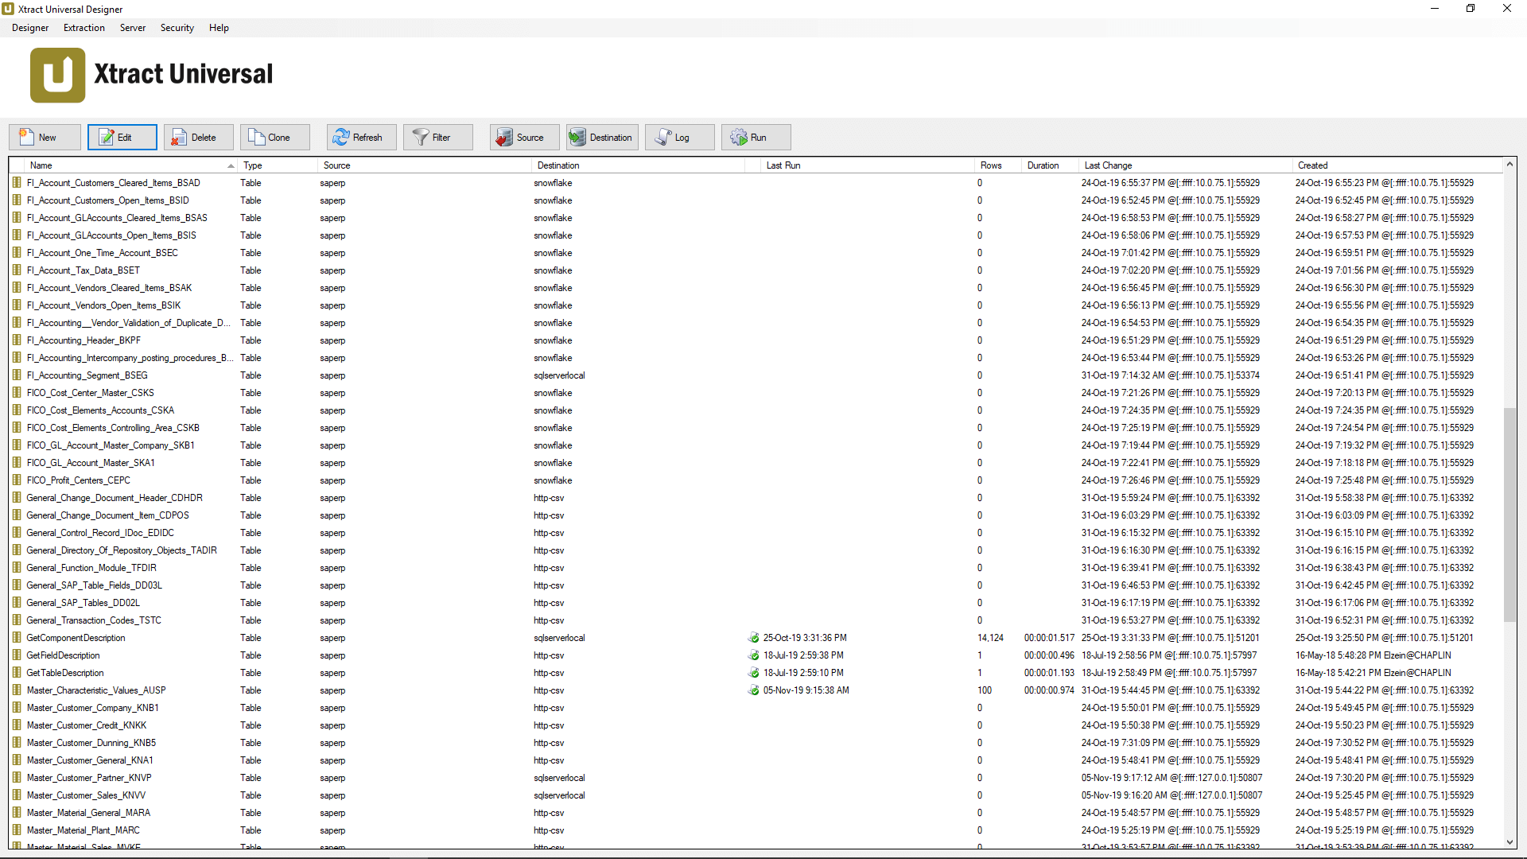This screenshot has width=1527, height=859.
Task: Select General_Change_Document_Header_CDHDR extraction
Action: click(115, 498)
